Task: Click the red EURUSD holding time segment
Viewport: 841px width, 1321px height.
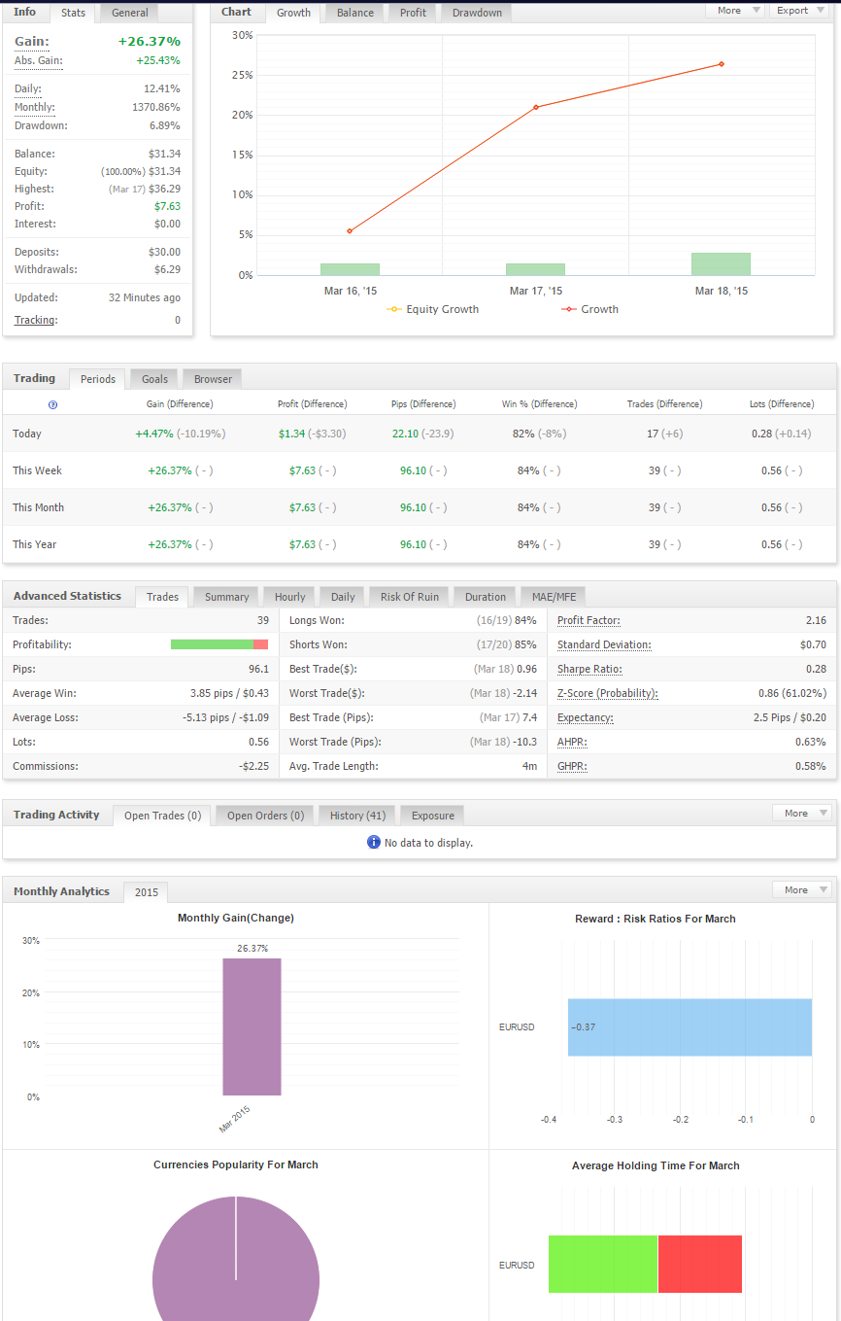Action: tap(700, 1265)
